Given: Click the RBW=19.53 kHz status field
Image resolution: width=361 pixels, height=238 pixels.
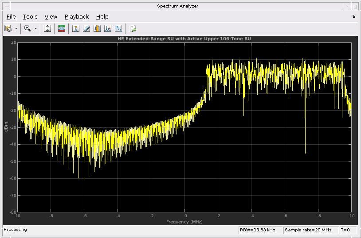Looking at the screenshot, I should [x=259, y=230].
